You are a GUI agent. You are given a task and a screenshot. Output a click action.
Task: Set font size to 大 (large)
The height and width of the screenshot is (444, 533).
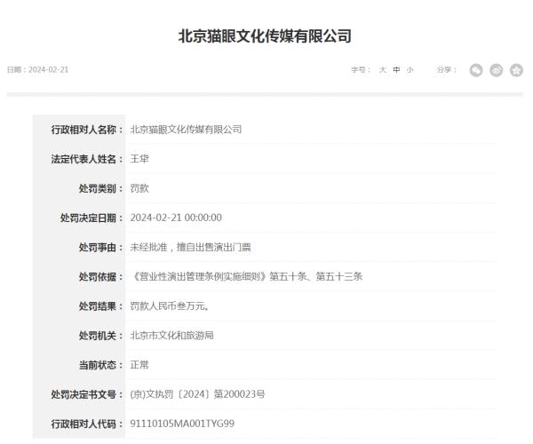coord(383,69)
